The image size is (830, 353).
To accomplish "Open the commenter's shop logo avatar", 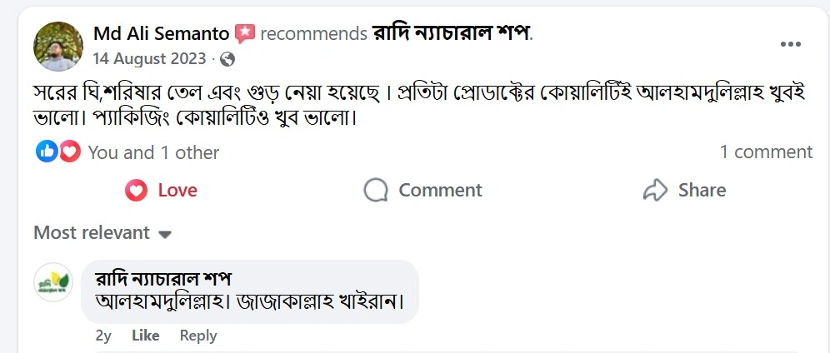I will point(53,281).
